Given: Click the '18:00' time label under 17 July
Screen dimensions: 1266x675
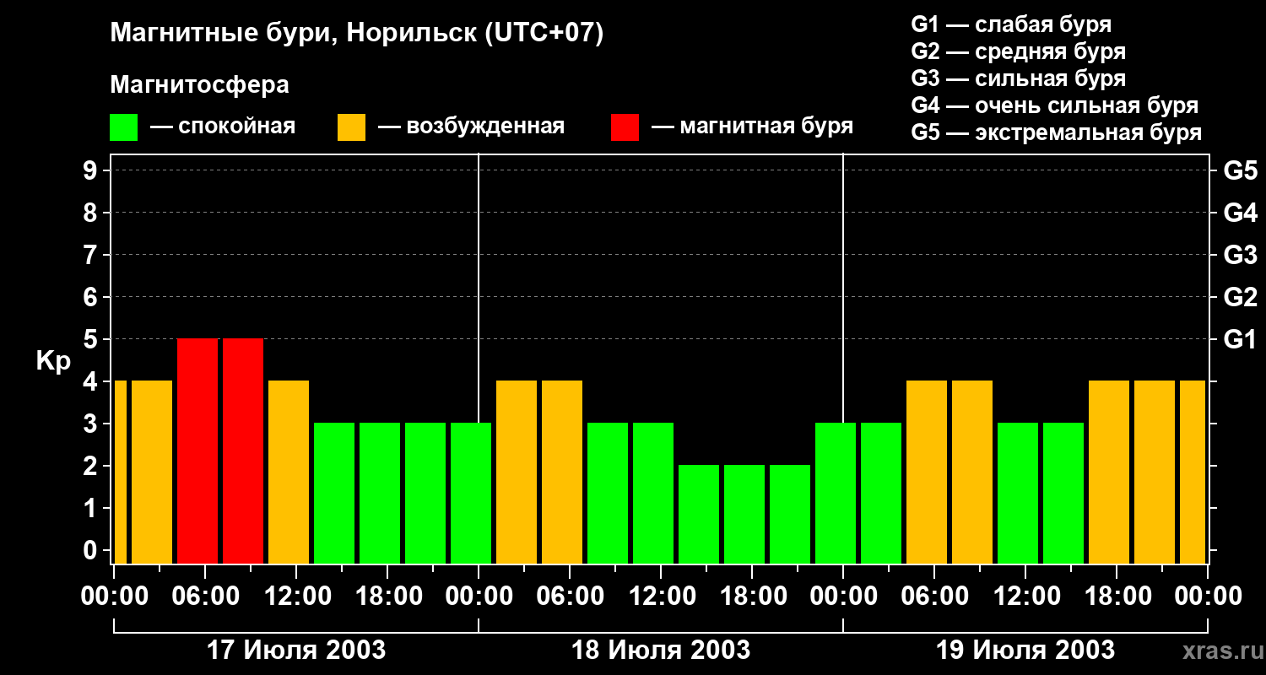Looking at the screenshot, I should click(387, 597).
